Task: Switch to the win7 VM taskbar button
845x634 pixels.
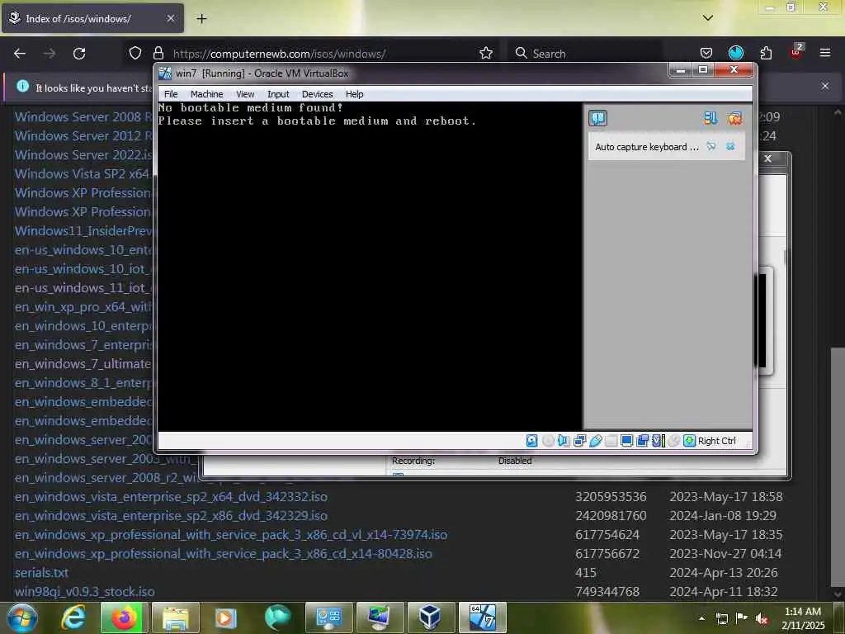Action: [482, 617]
